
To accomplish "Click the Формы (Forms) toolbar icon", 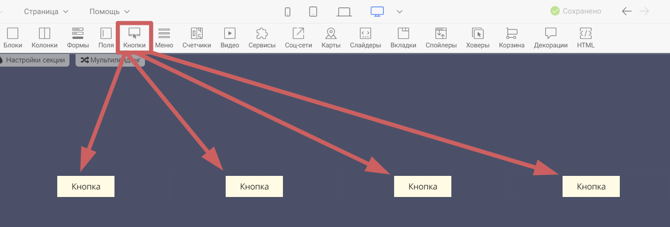I will pos(78,38).
